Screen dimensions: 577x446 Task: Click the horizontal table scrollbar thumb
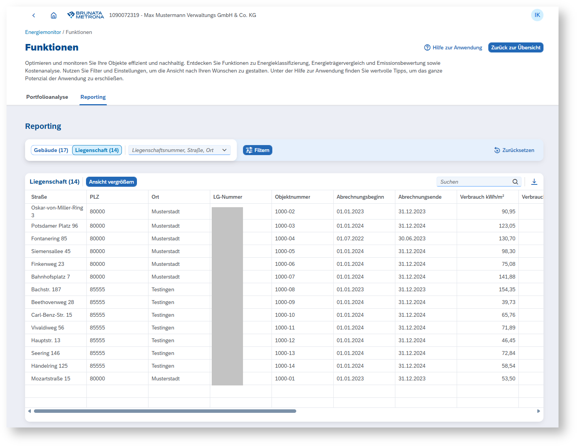[165, 411]
